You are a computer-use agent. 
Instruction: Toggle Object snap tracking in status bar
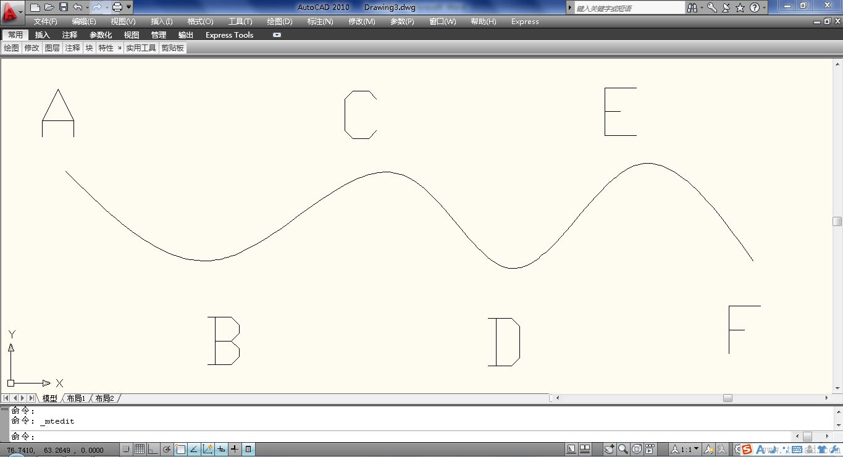point(194,450)
